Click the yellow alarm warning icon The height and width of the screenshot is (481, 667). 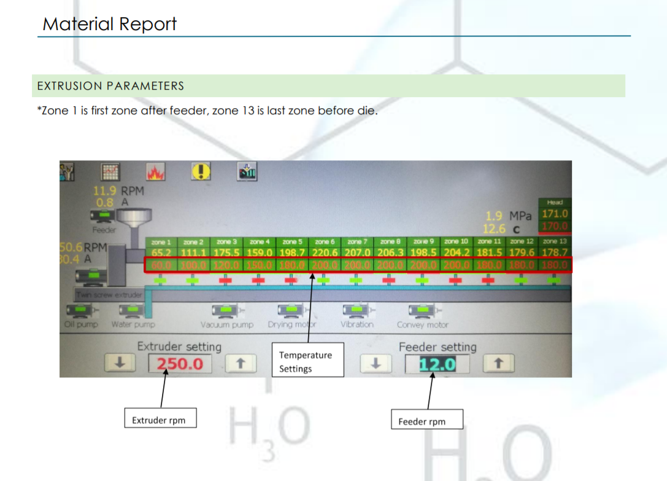pos(201,171)
